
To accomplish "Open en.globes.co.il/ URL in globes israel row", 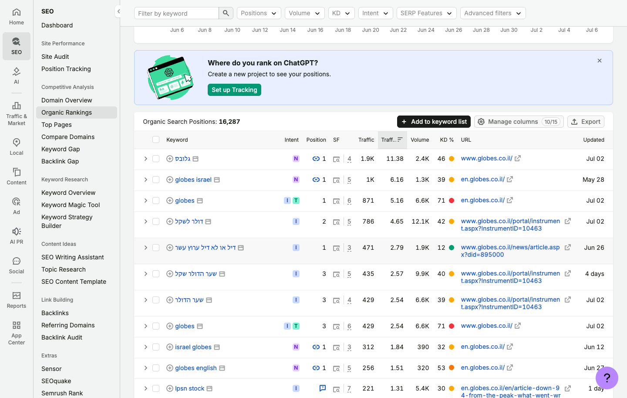I will coord(482,179).
